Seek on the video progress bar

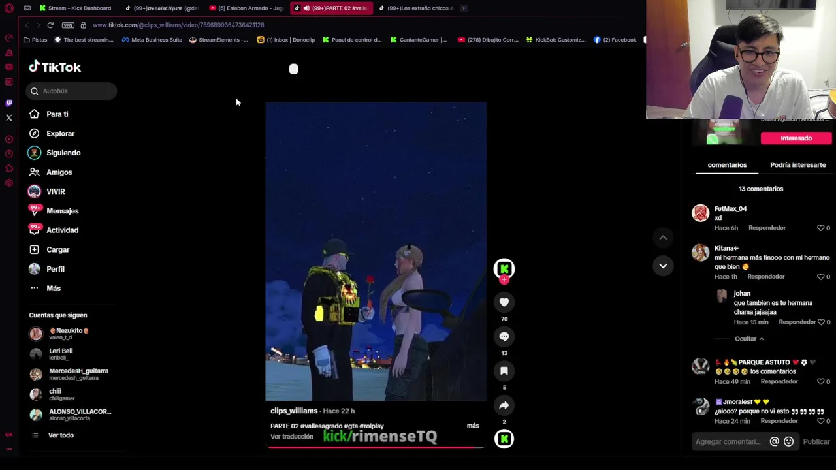[376, 448]
